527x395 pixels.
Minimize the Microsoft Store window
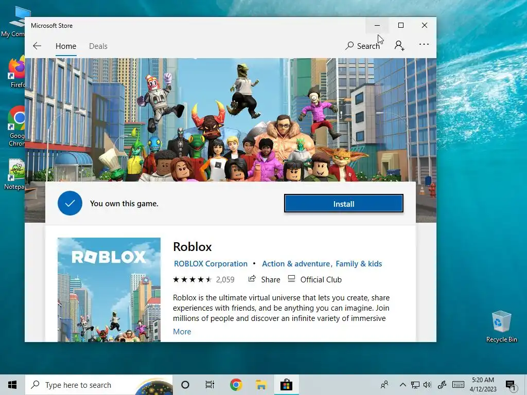pyautogui.click(x=377, y=26)
